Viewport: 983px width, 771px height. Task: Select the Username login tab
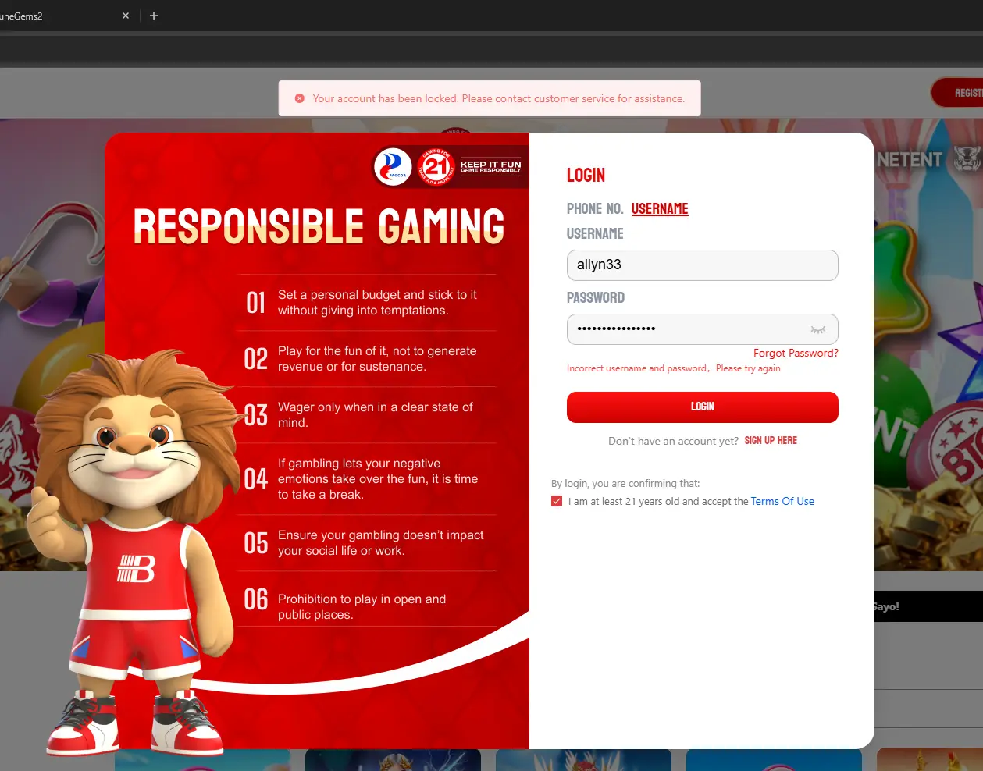coord(660,209)
